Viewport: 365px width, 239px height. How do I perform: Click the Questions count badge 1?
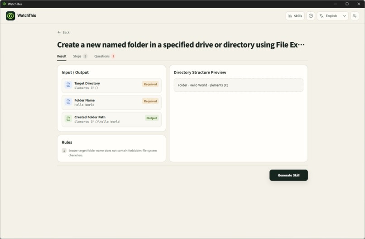click(113, 56)
